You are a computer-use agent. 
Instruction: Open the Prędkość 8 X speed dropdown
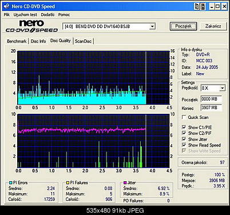click(x=223, y=88)
